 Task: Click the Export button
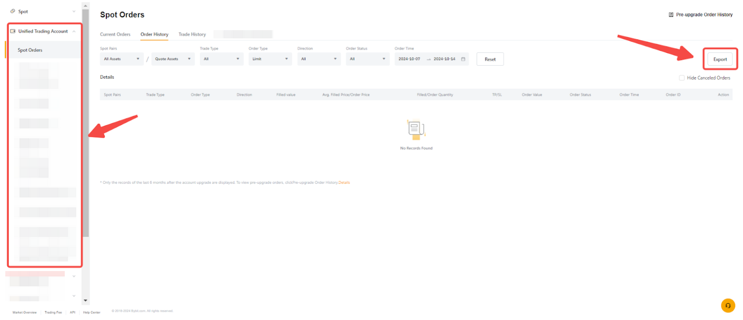click(x=719, y=59)
